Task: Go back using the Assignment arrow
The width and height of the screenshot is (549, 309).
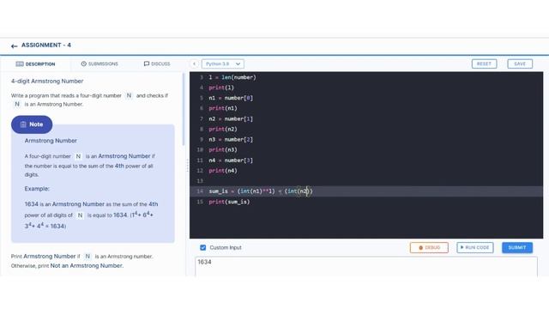Action: (14, 45)
